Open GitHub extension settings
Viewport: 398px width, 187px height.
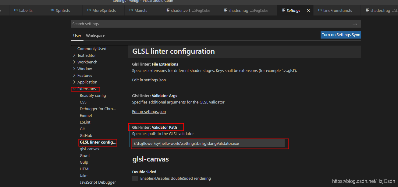86,135
